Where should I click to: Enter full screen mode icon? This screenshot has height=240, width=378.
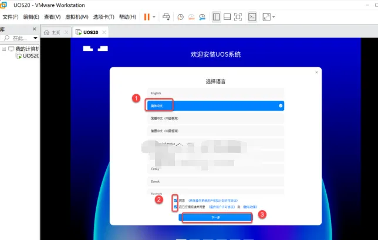coord(238,17)
